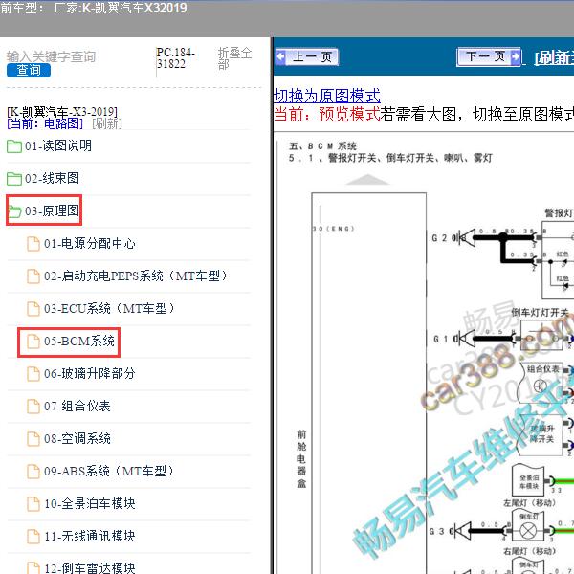
Task: Click the page icon of 06-玻璃升降部分
Action: pos(33,374)
